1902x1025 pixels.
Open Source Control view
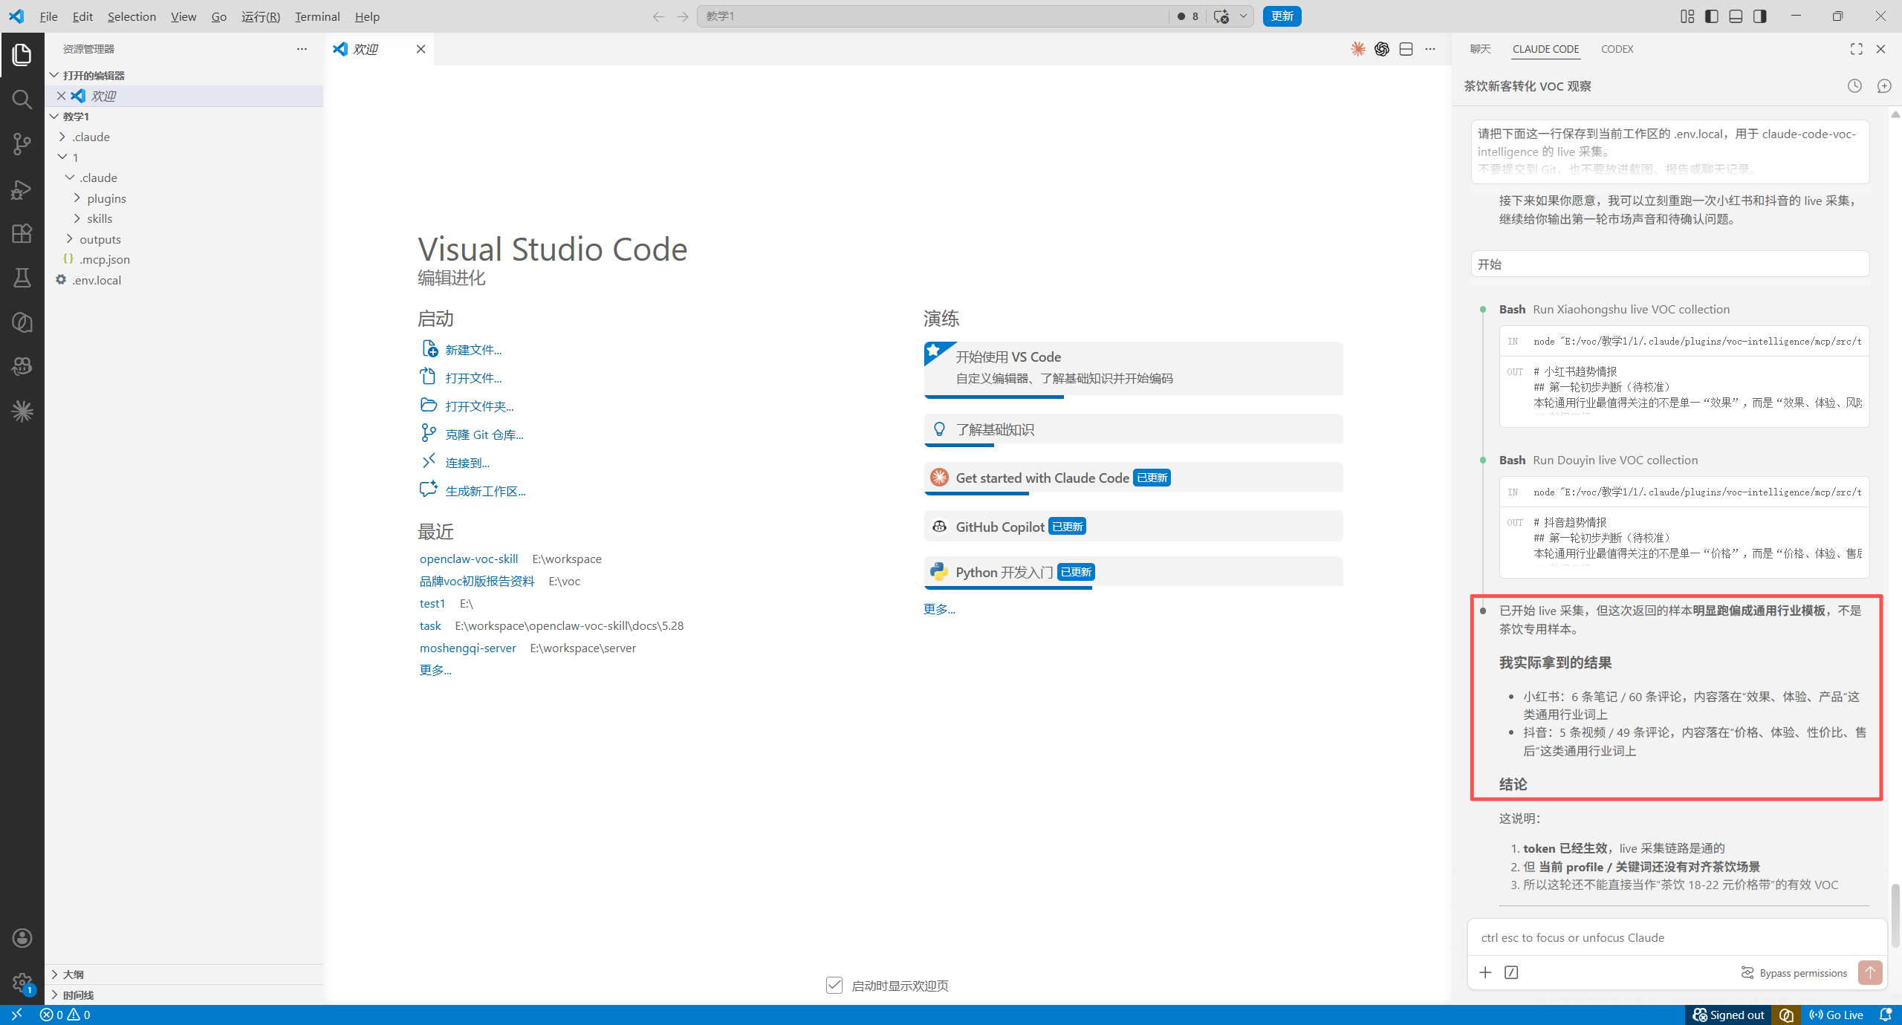pos(22,143)
